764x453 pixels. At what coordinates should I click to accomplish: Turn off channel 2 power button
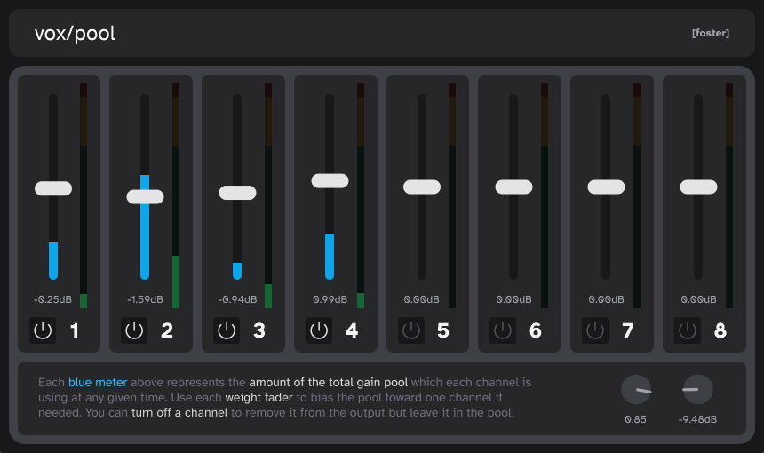click(x=134, y=330)
